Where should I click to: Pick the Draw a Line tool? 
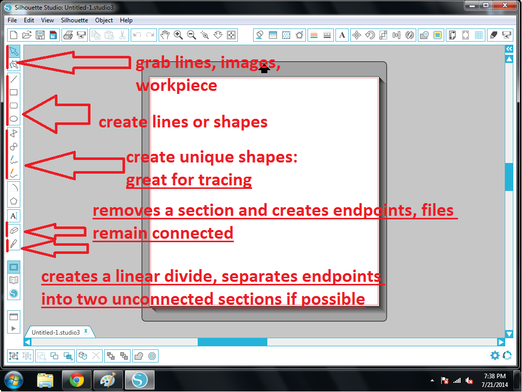click(14, 79)
